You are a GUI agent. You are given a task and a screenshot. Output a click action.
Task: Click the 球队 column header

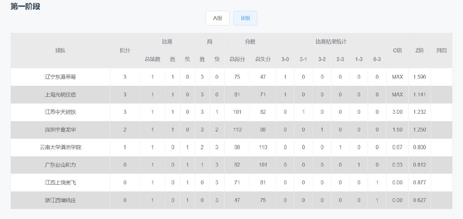61,51
